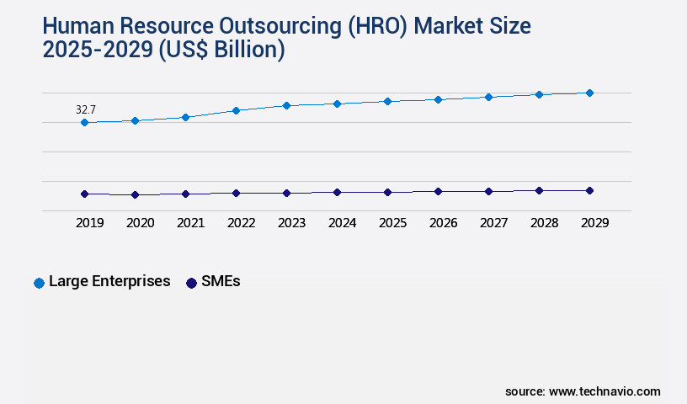Select the 2028 x-axis year label
The image size is (687, 404).
click(x=544, y=223)
